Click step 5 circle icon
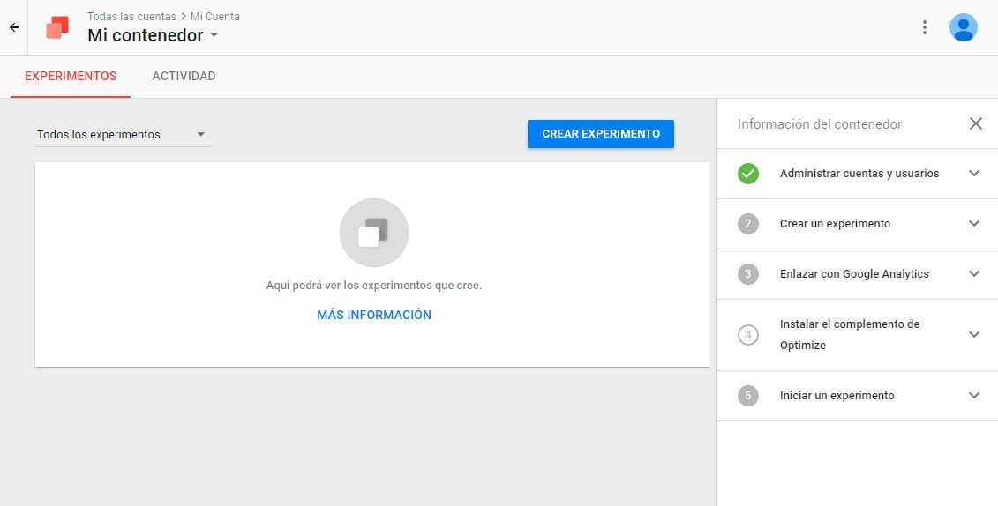The image size is (998, 506). pos(748,396)
